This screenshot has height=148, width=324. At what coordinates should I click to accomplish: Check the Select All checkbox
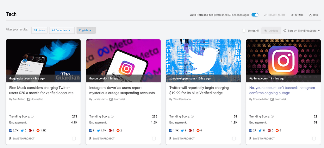(x=244, y=31)
